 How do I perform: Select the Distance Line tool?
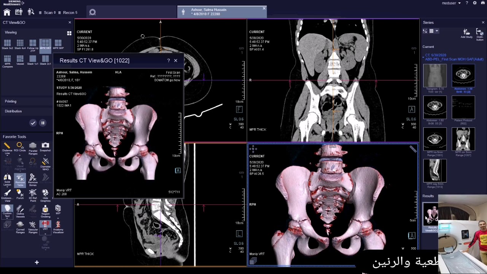(x=7, y=148)
